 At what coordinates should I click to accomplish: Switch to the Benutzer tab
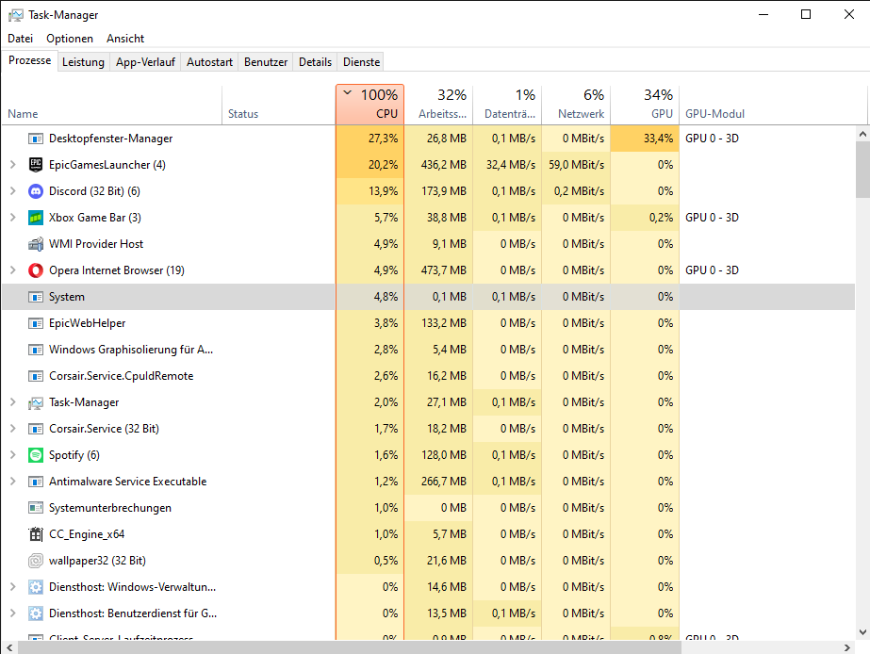(266, 62)
